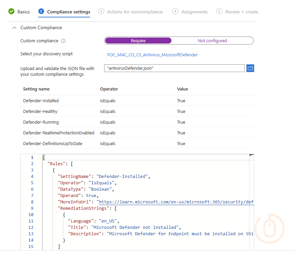Click the step 4 circle icon

(175, 11)
